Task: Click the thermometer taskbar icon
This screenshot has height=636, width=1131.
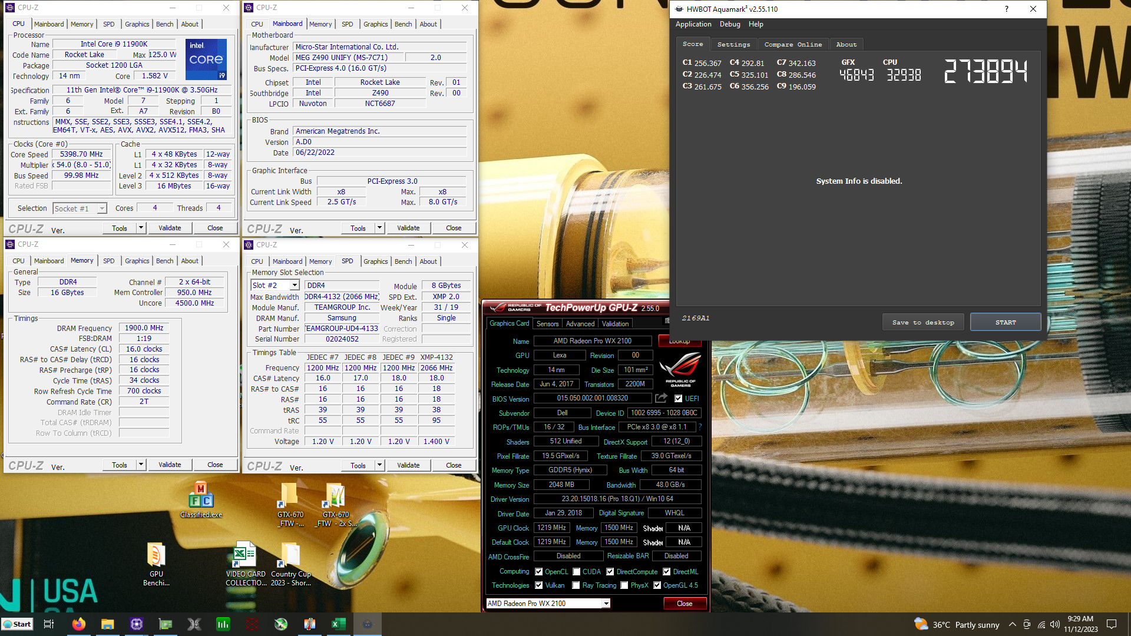Action: (309, 624)
